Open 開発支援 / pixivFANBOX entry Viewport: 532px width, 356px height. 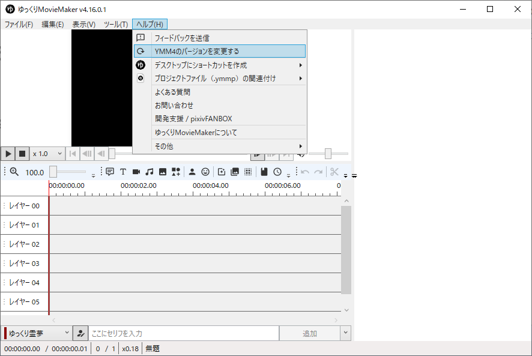[220, 119]
